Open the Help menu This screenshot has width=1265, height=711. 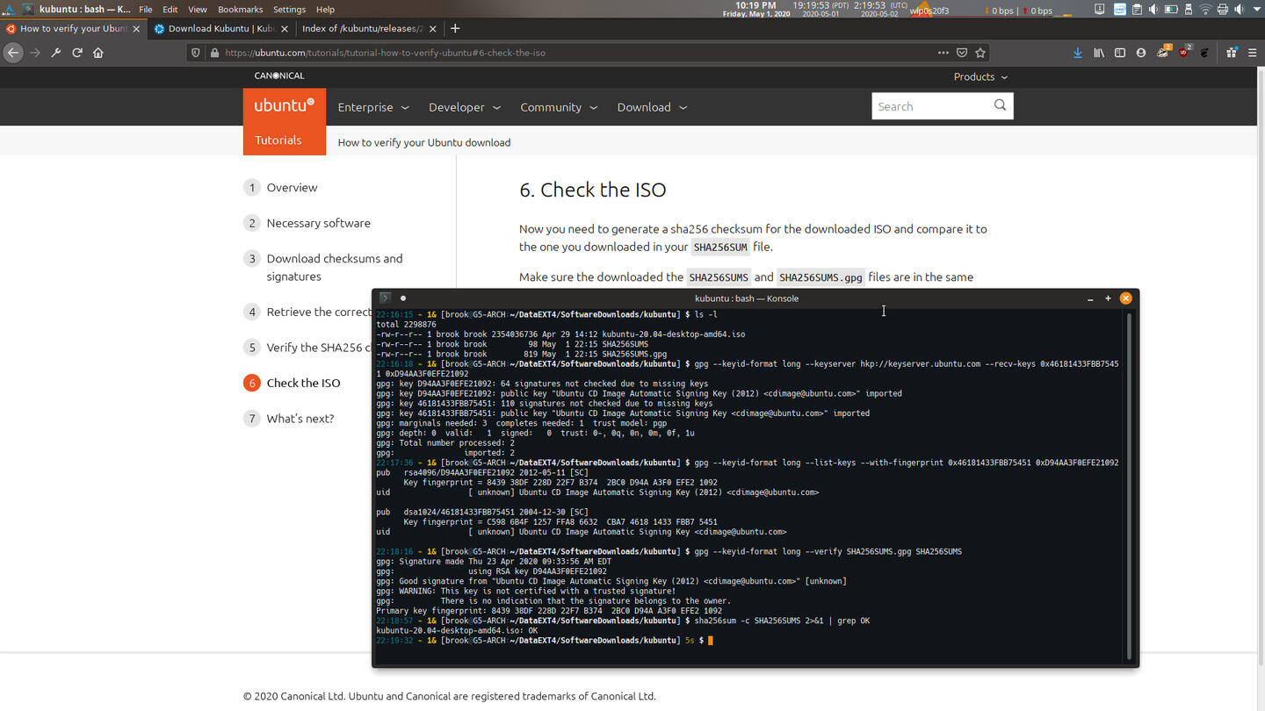click(325, 9)
